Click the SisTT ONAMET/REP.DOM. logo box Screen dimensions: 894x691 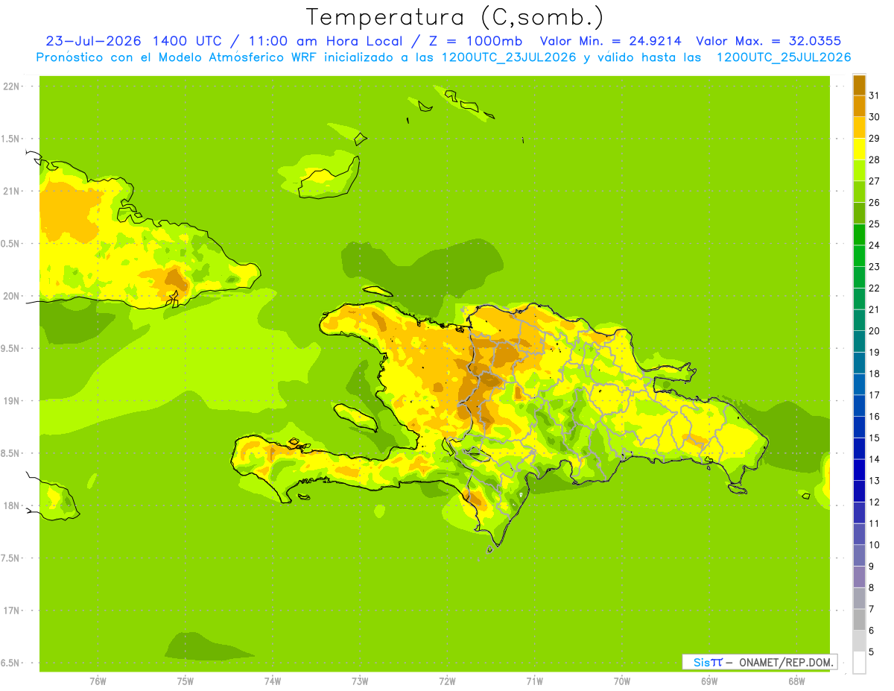click(759, 662)
